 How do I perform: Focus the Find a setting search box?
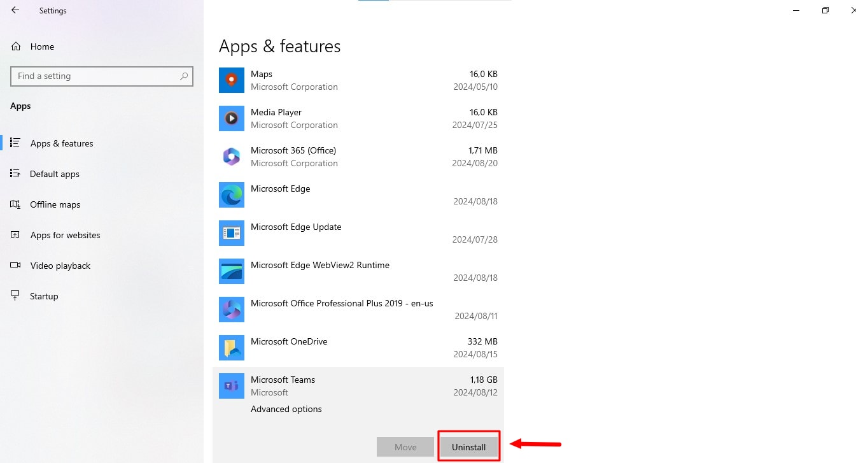[x=102, y=76]
